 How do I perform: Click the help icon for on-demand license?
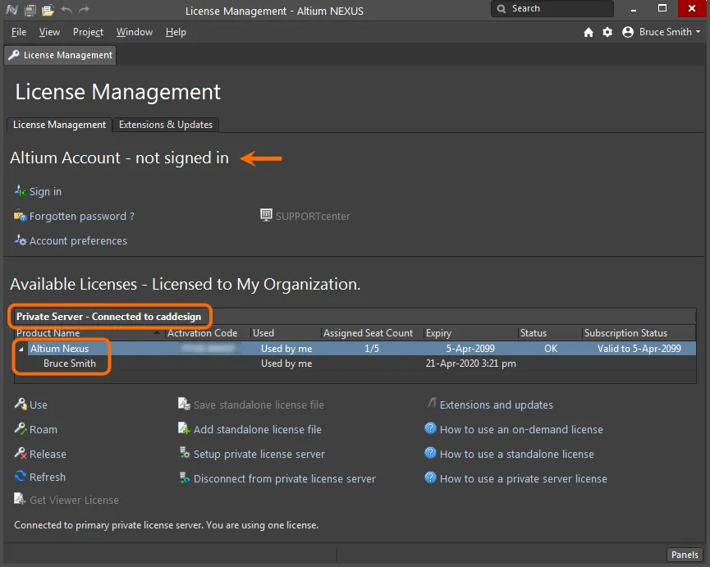click(x=430, y=428)
